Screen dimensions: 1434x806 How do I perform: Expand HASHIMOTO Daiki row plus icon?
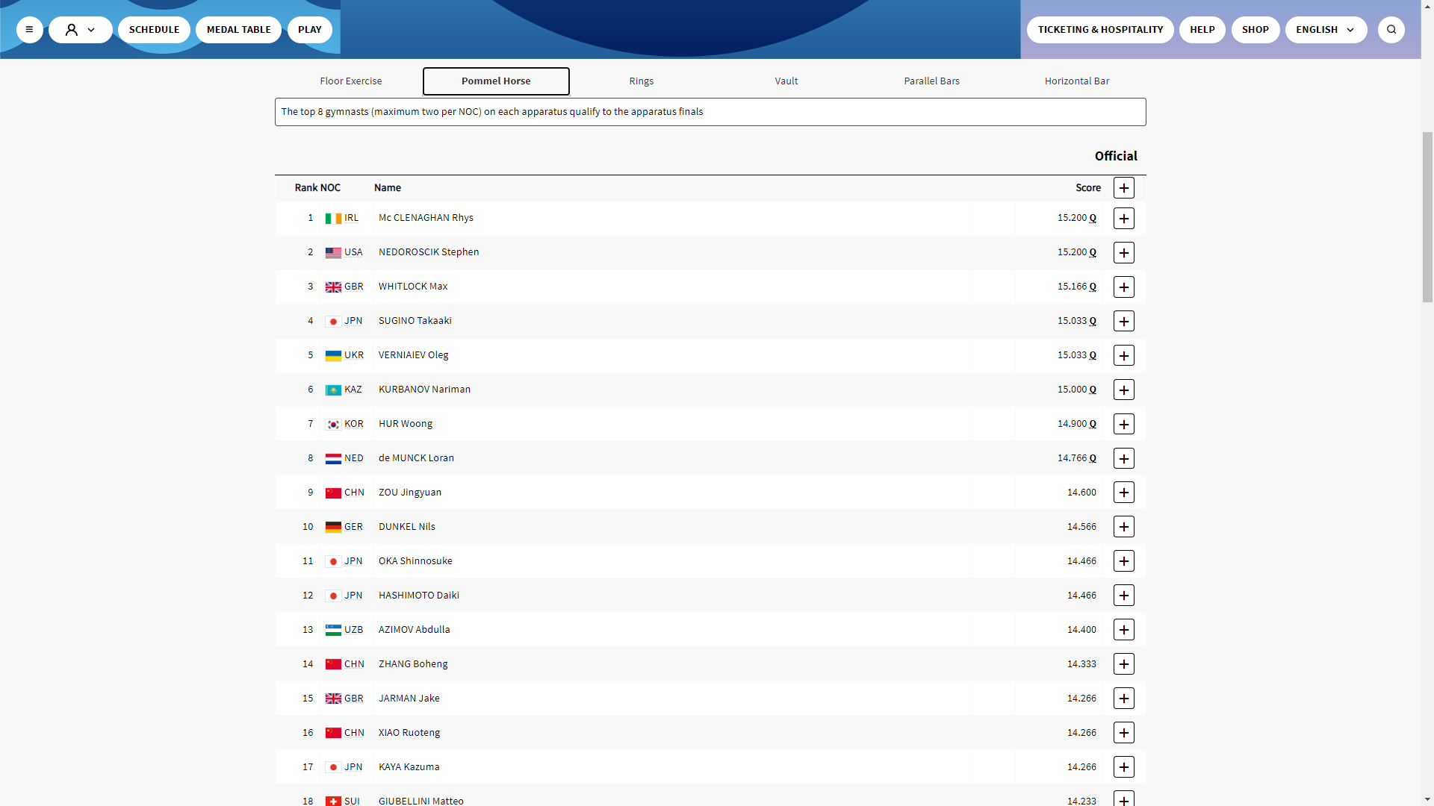[1123, 596]
